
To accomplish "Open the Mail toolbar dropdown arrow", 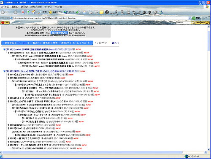I will click(x=87, y=12).
